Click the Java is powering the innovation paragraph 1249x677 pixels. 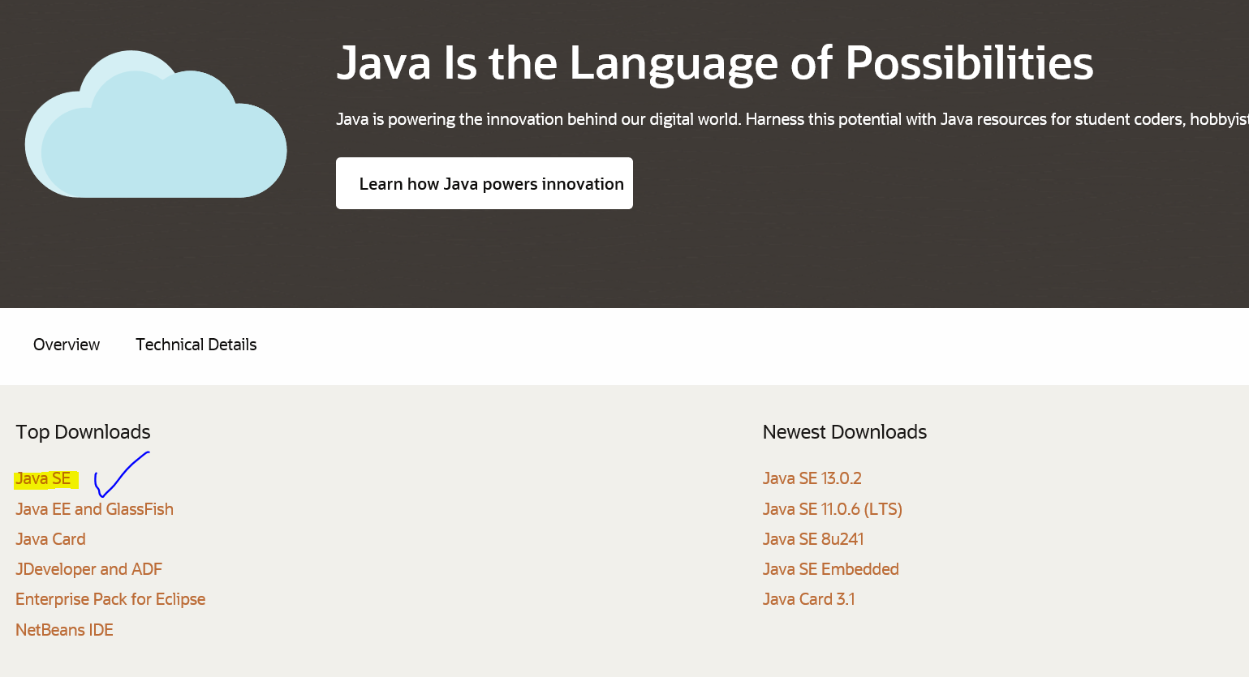click(792, 119)
